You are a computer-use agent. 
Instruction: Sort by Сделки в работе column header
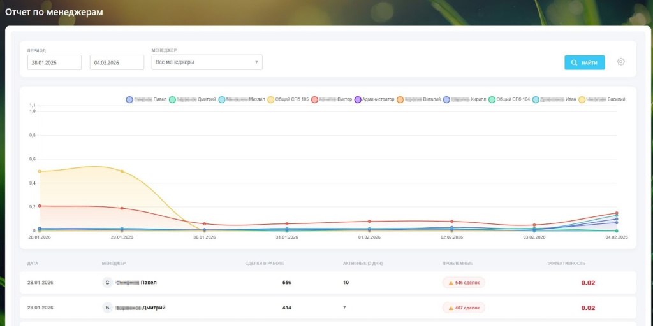264,263
